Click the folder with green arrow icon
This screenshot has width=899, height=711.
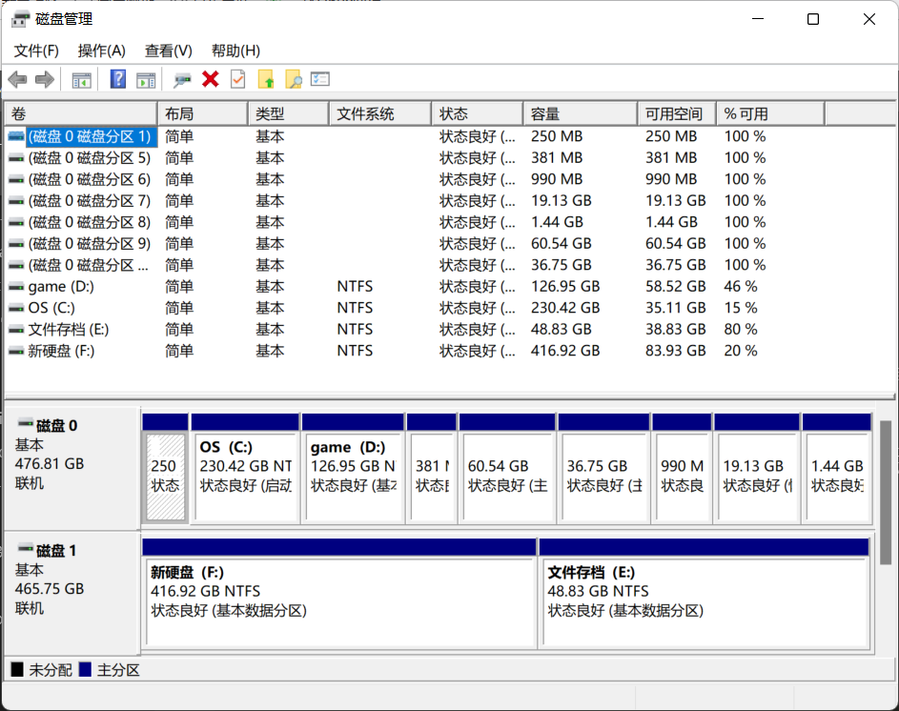click(266, 79)
